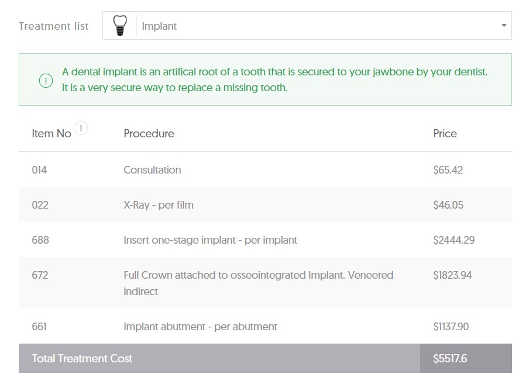Select Insert one-stage implant row
This screenshot has width=526, height=381.
click(265, 240)
